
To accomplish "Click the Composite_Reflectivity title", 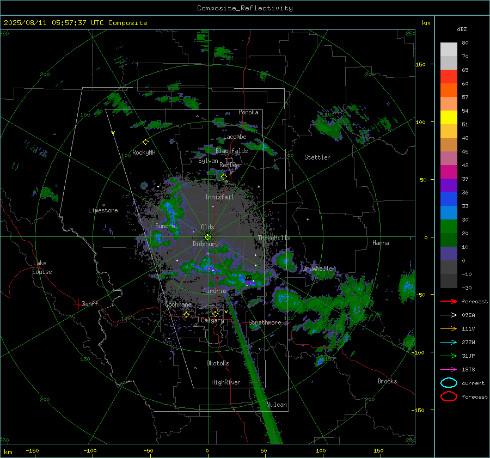I will 245,8.
